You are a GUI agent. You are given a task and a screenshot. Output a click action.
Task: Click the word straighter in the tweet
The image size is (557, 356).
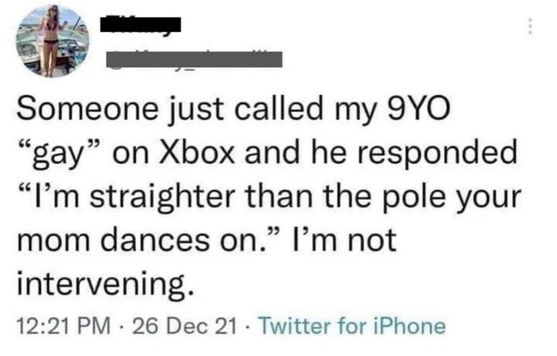[x=162, y=198]
